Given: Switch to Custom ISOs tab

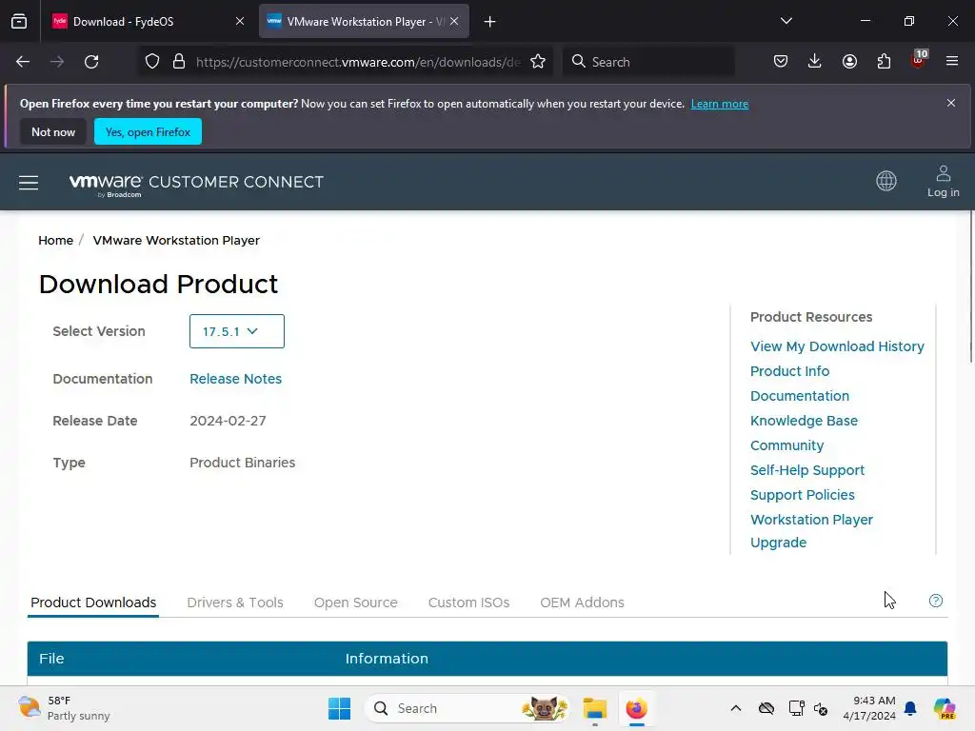Looking at the screenshot, I should 468,603.
